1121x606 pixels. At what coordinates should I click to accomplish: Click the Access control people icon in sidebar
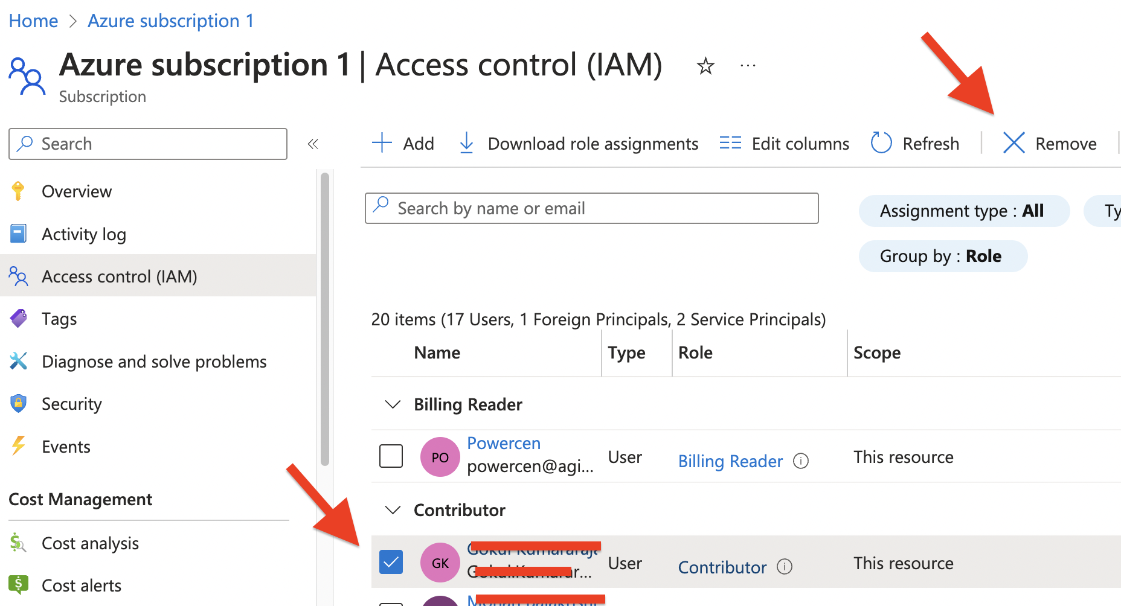point(18,276)
